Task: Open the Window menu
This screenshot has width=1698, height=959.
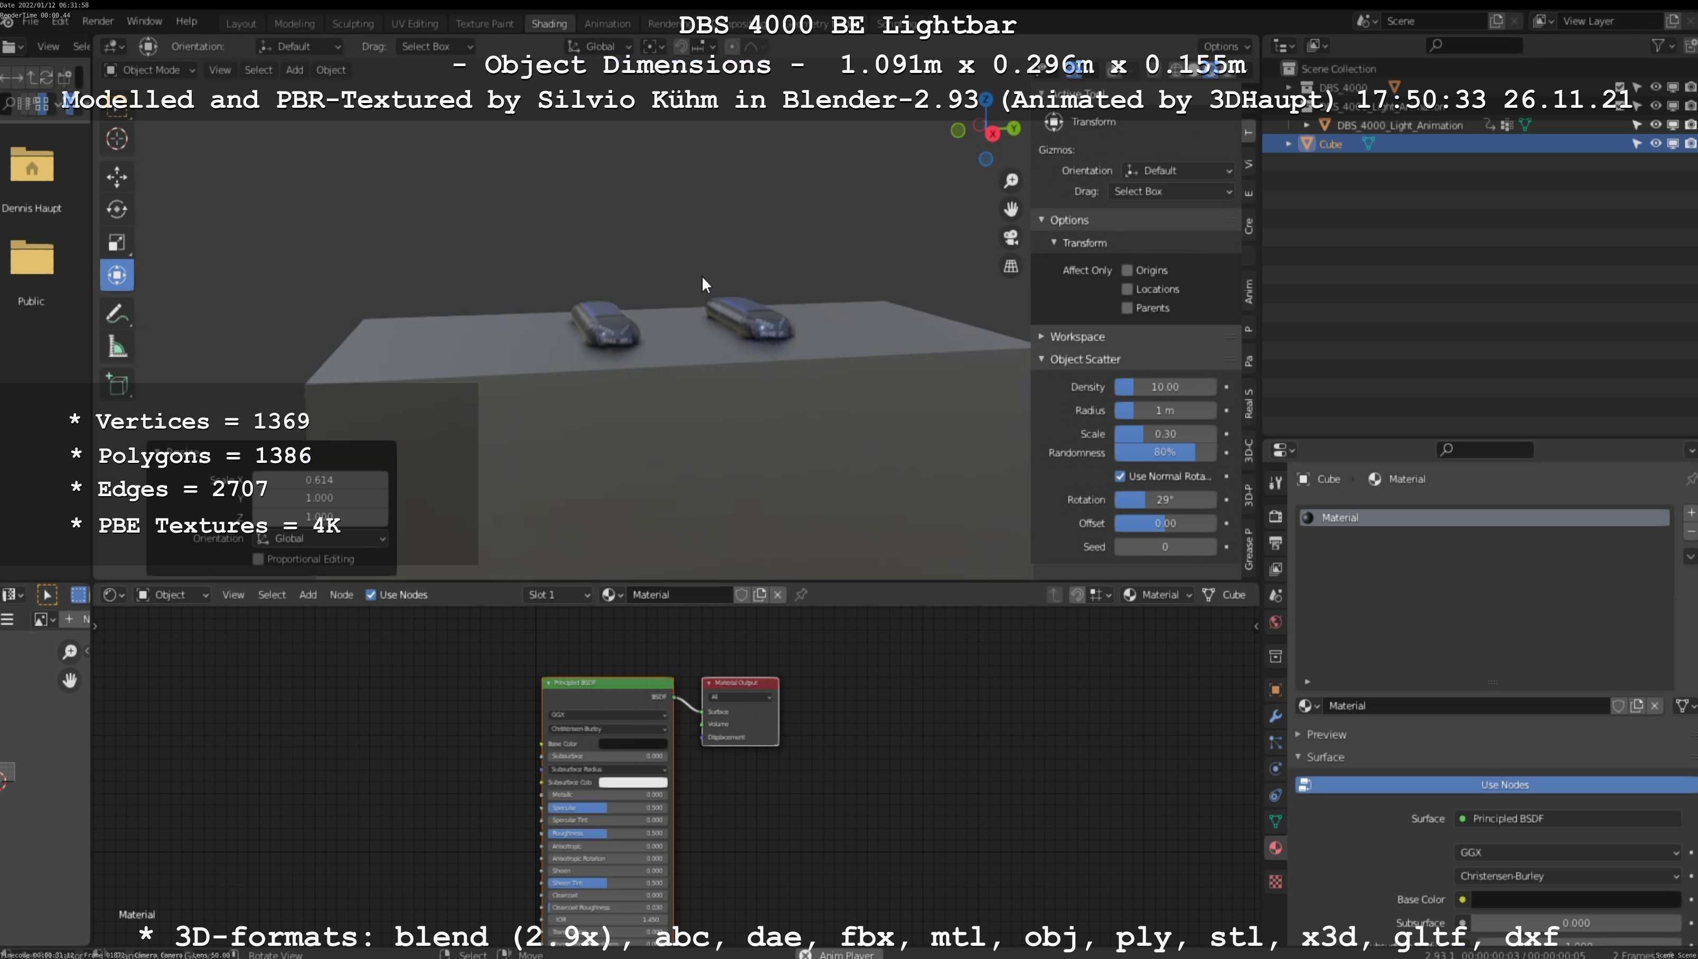Action: point(144,21)
